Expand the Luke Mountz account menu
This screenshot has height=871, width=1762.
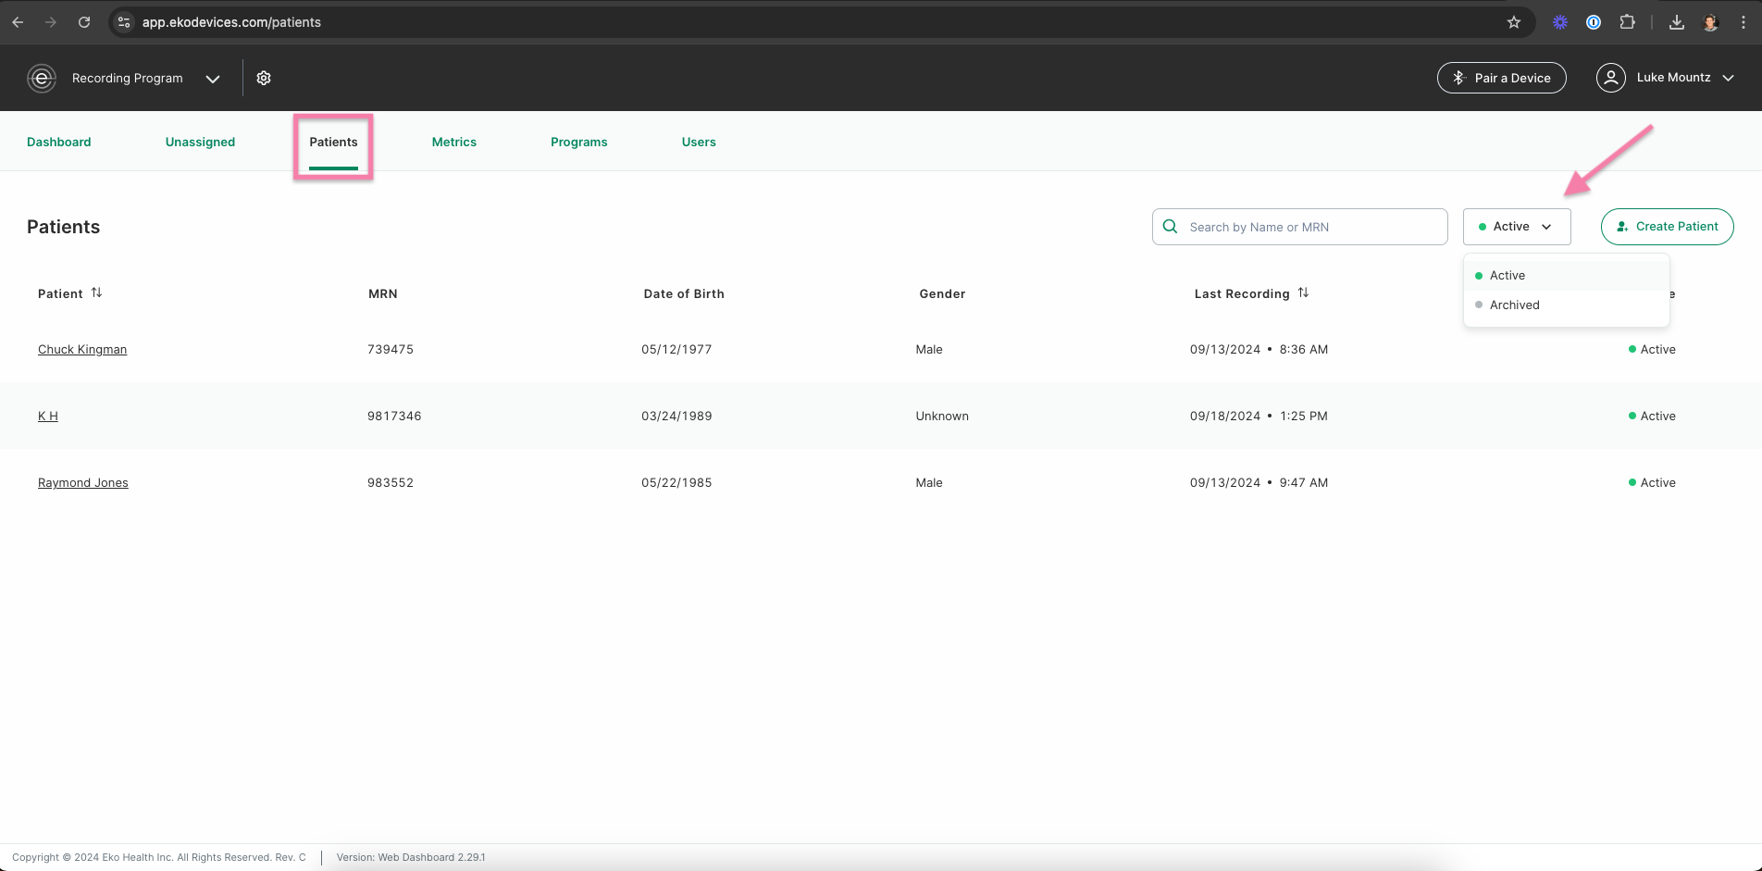1728,78
